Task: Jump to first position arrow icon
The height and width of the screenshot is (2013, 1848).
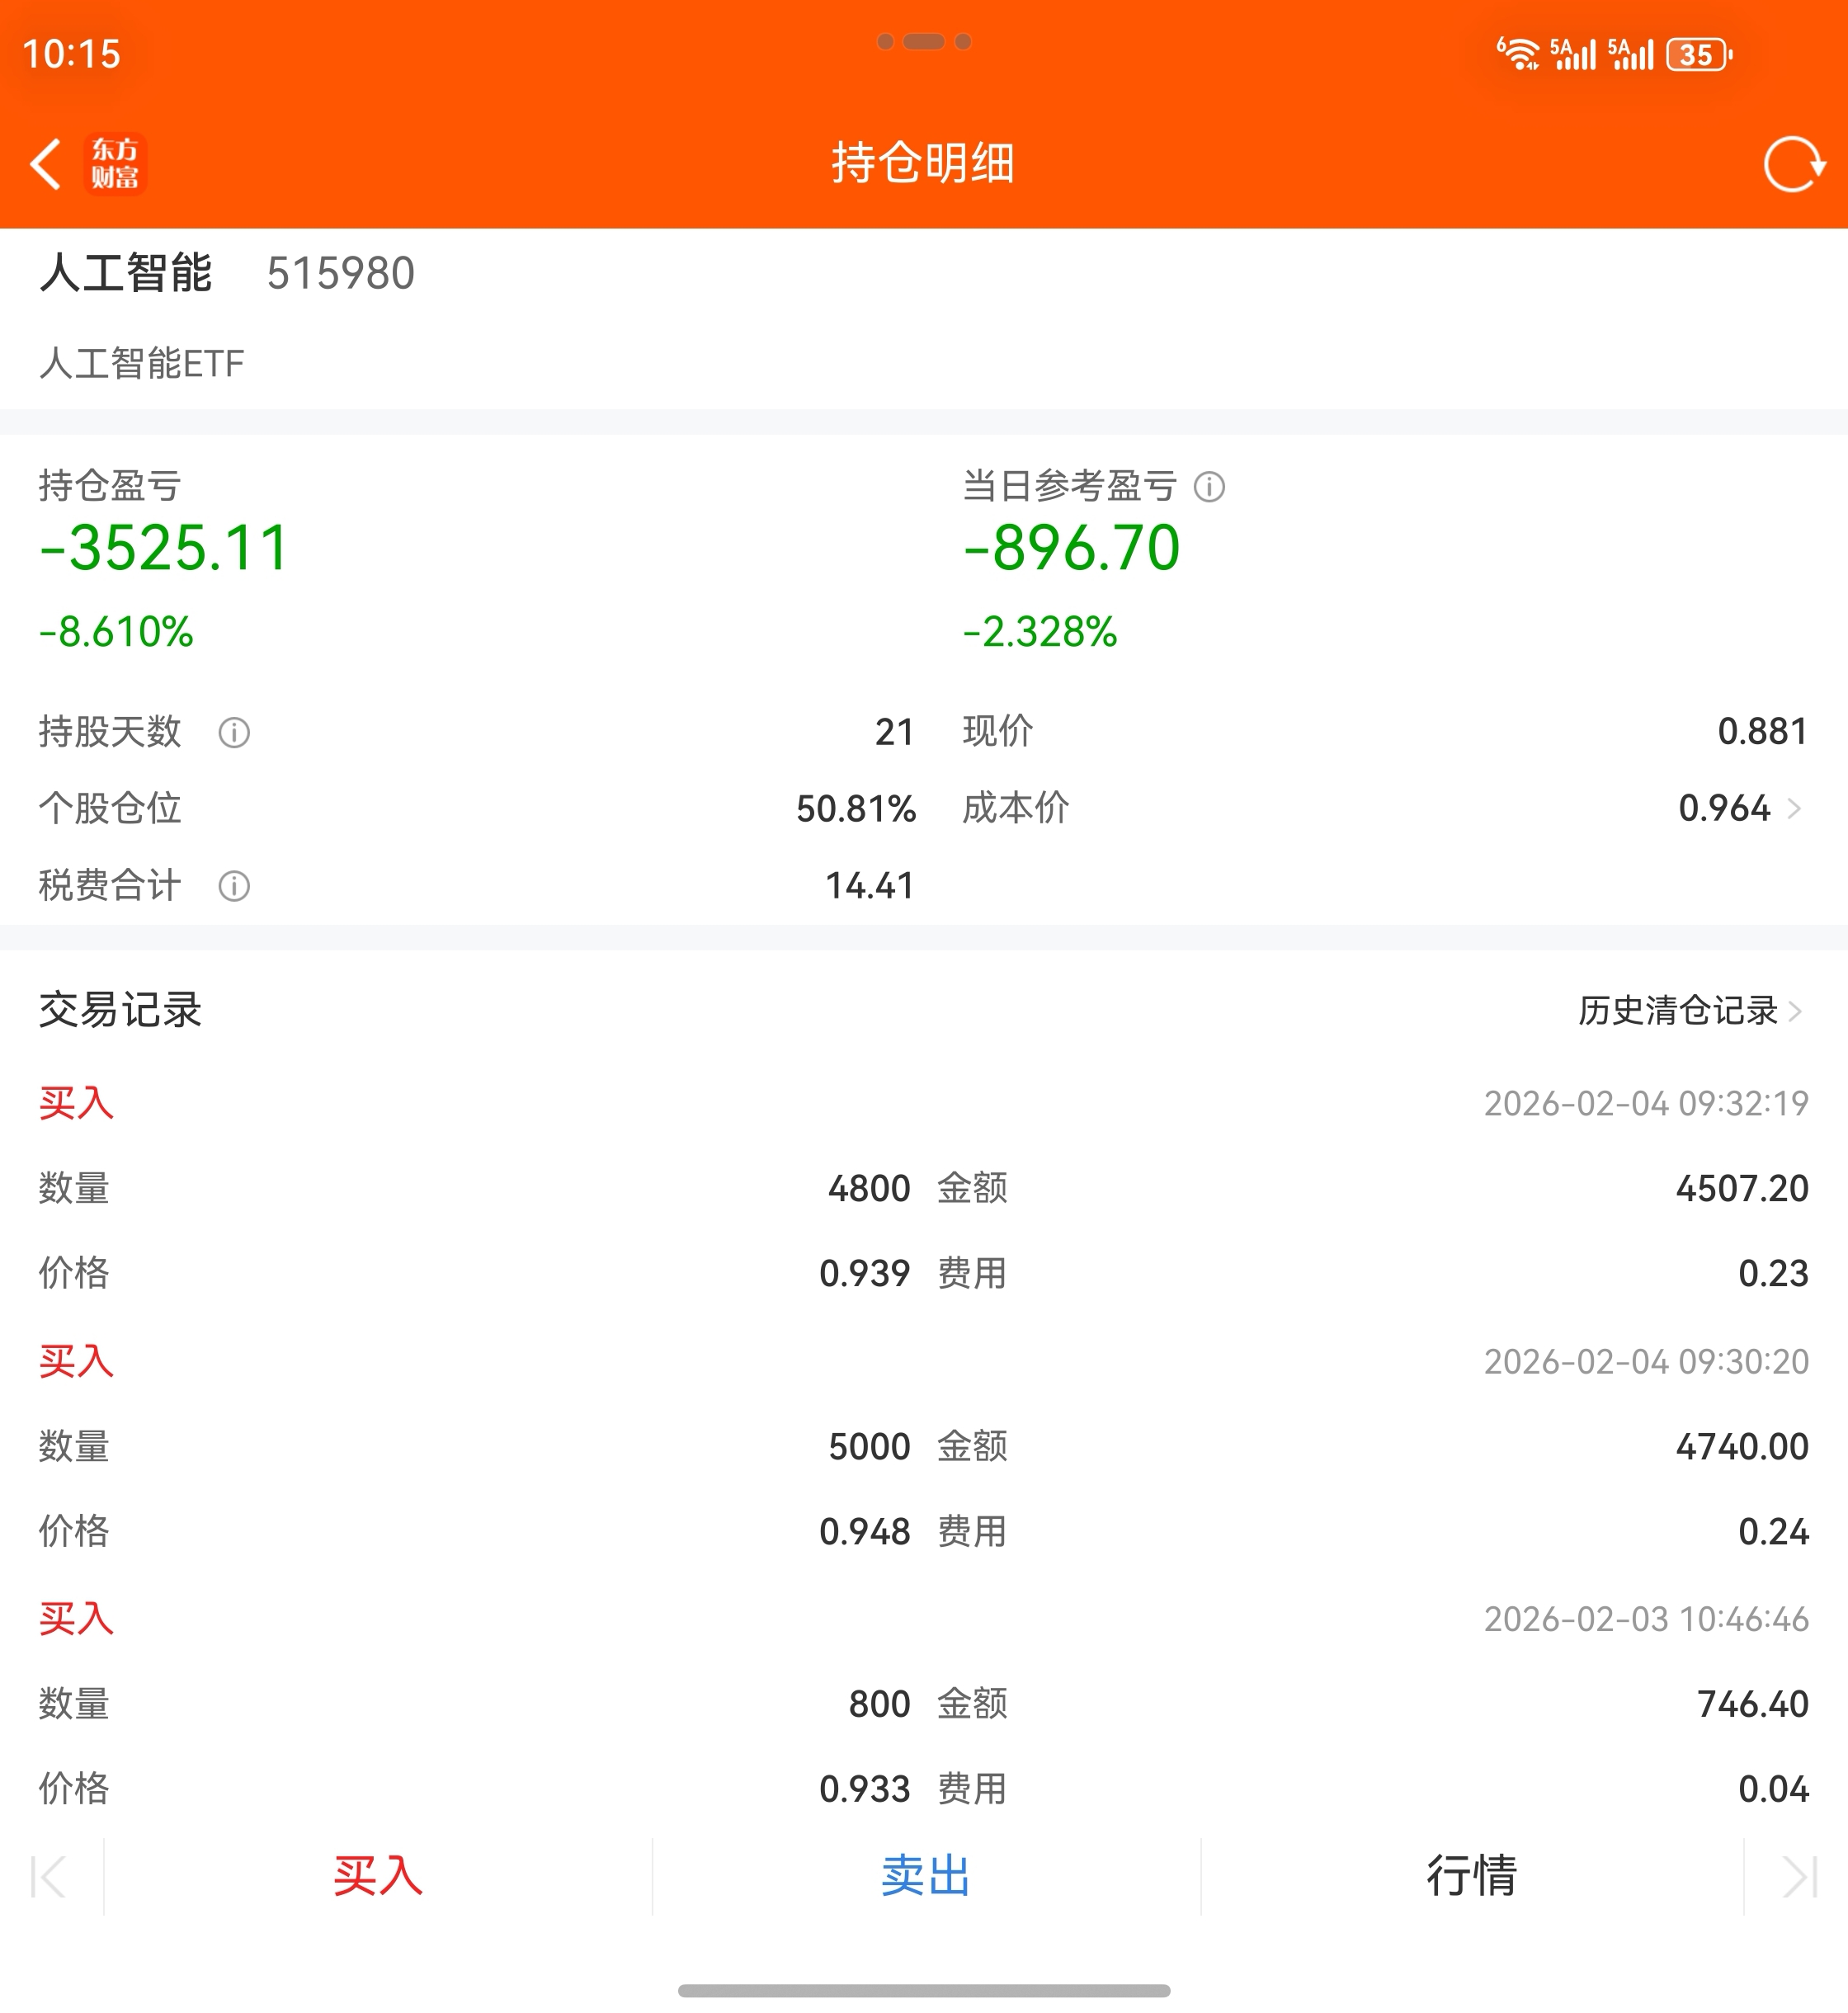Action: click(x=48, y=1876)
